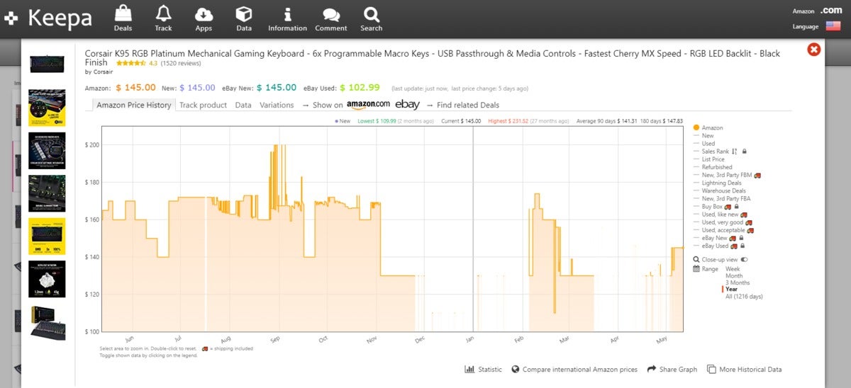The width and height of the screenshot is (851, 388).
Task: Select the yellow features thumbnail second in list
Action: (47, 108)
